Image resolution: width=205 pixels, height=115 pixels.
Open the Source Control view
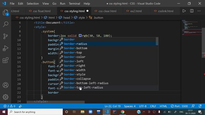[x=5, y=36]
